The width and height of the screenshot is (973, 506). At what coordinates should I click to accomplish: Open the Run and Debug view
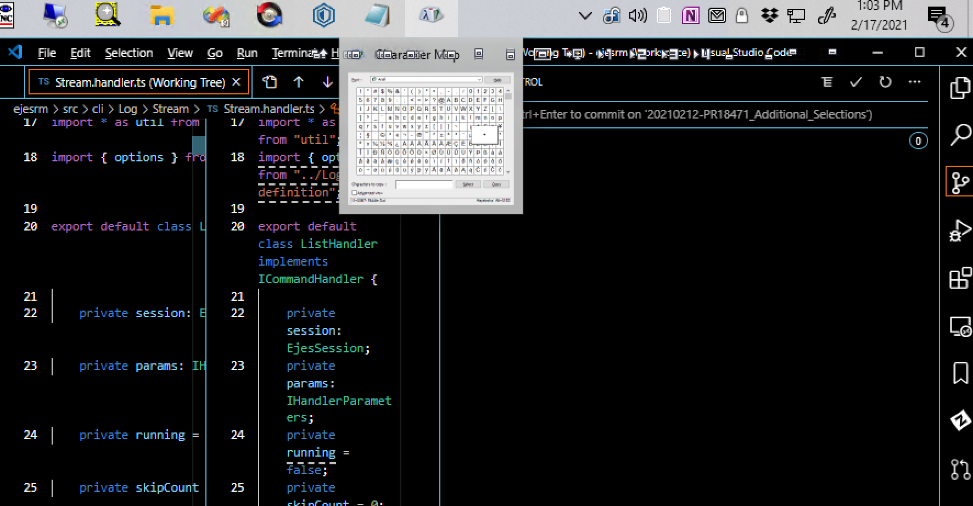[x=960, y=230]
